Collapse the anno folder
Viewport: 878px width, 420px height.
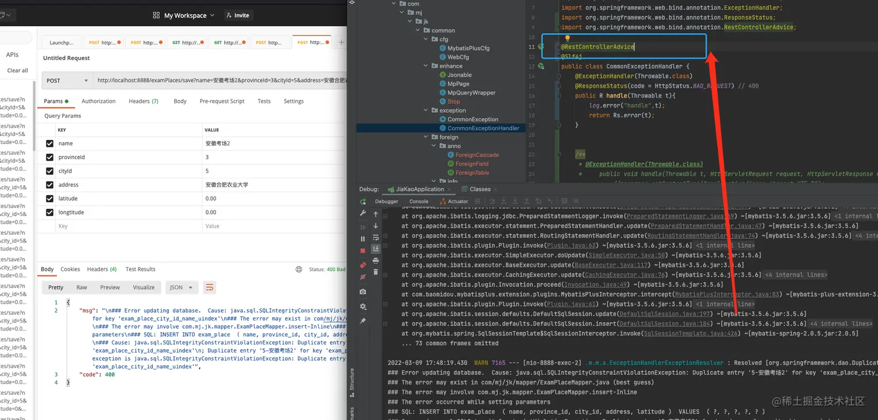point(434,146)
